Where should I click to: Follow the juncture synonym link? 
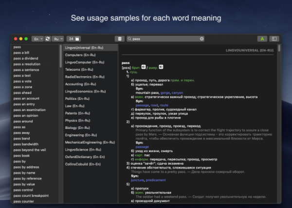pos(137,180)
